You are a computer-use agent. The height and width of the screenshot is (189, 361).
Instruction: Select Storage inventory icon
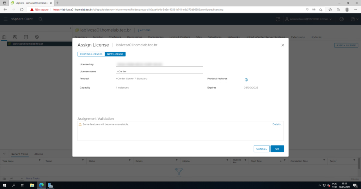pyautogui.click(x=26, y=37)
